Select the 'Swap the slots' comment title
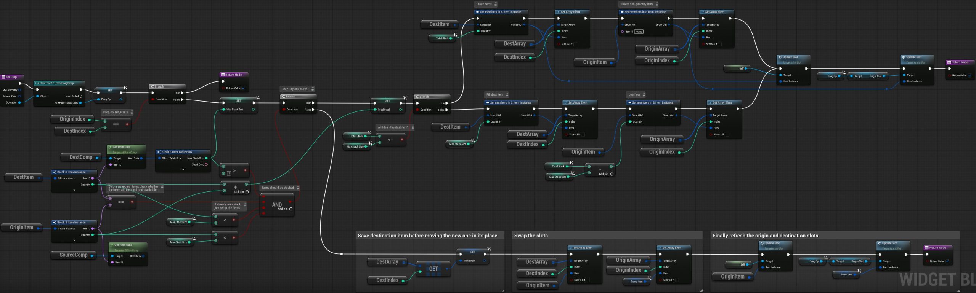976x293 pixels. tap(531, 236)
